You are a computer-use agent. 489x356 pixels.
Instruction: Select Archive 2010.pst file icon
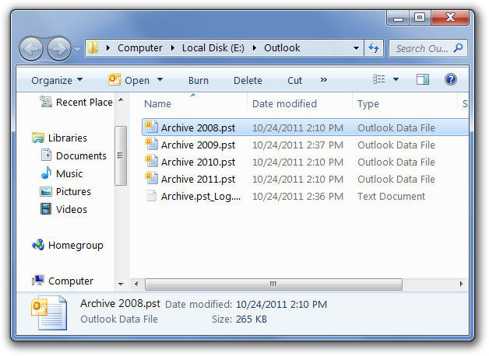[151, 161]
